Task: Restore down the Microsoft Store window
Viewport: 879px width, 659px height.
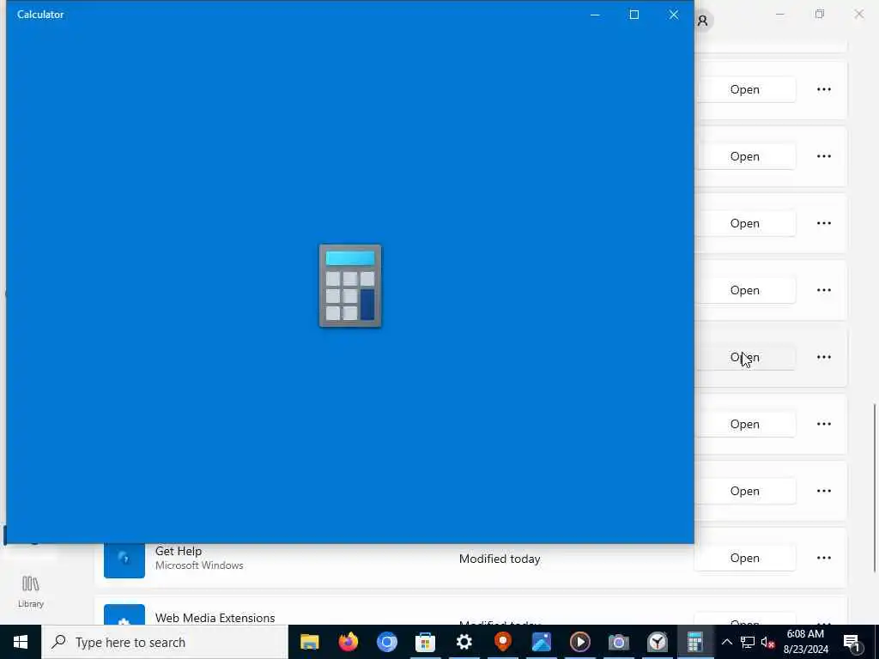Action: pos(820,14)
